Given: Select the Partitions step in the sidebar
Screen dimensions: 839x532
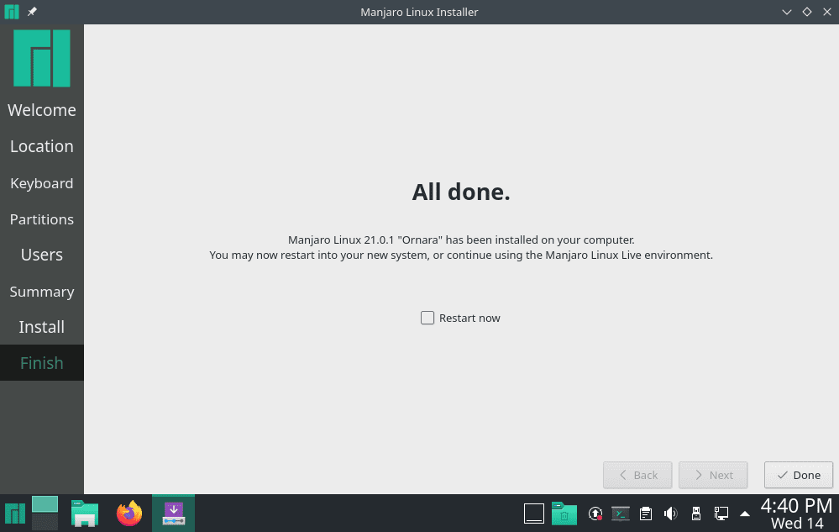Looking at the screenshot, I should [42, 219].
